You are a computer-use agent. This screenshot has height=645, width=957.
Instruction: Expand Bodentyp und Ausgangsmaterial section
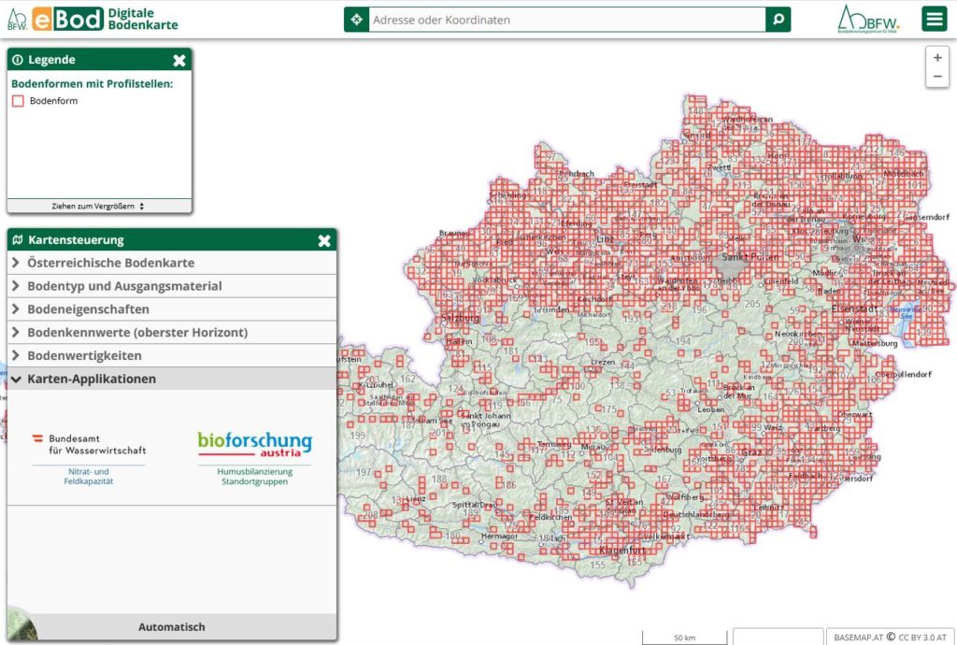pyautogui.click(x=124, y=286)
